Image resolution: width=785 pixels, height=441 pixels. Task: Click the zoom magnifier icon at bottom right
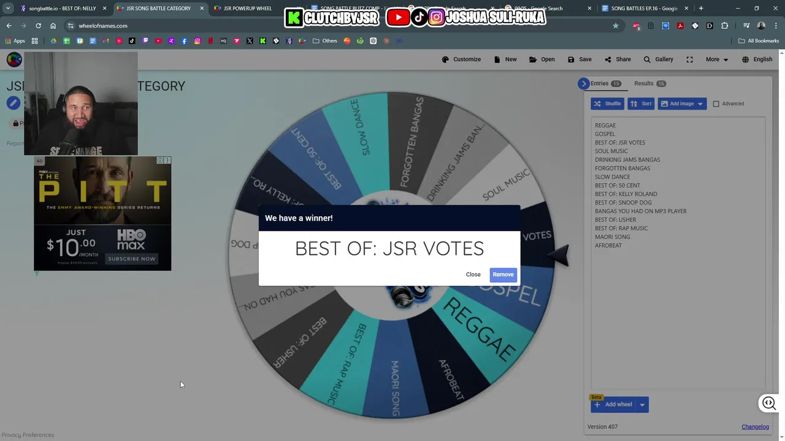[769, 403]
